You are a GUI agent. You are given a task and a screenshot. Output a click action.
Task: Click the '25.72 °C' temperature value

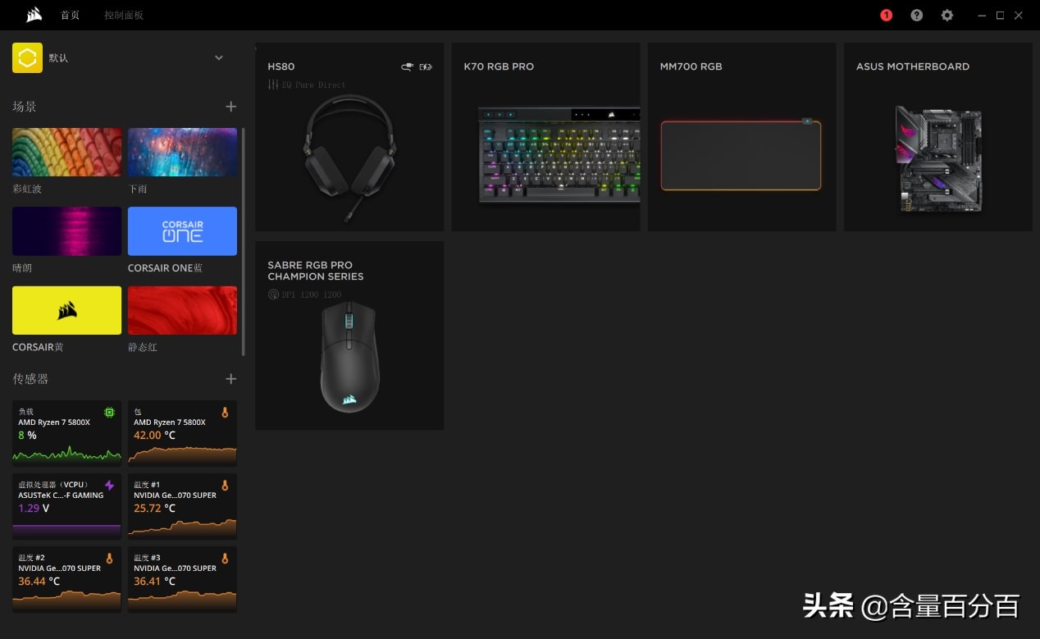click(x=155, y=508)
